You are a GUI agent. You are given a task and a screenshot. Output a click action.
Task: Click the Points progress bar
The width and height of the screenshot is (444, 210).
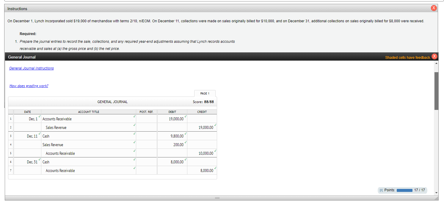[x=405, y=190]
